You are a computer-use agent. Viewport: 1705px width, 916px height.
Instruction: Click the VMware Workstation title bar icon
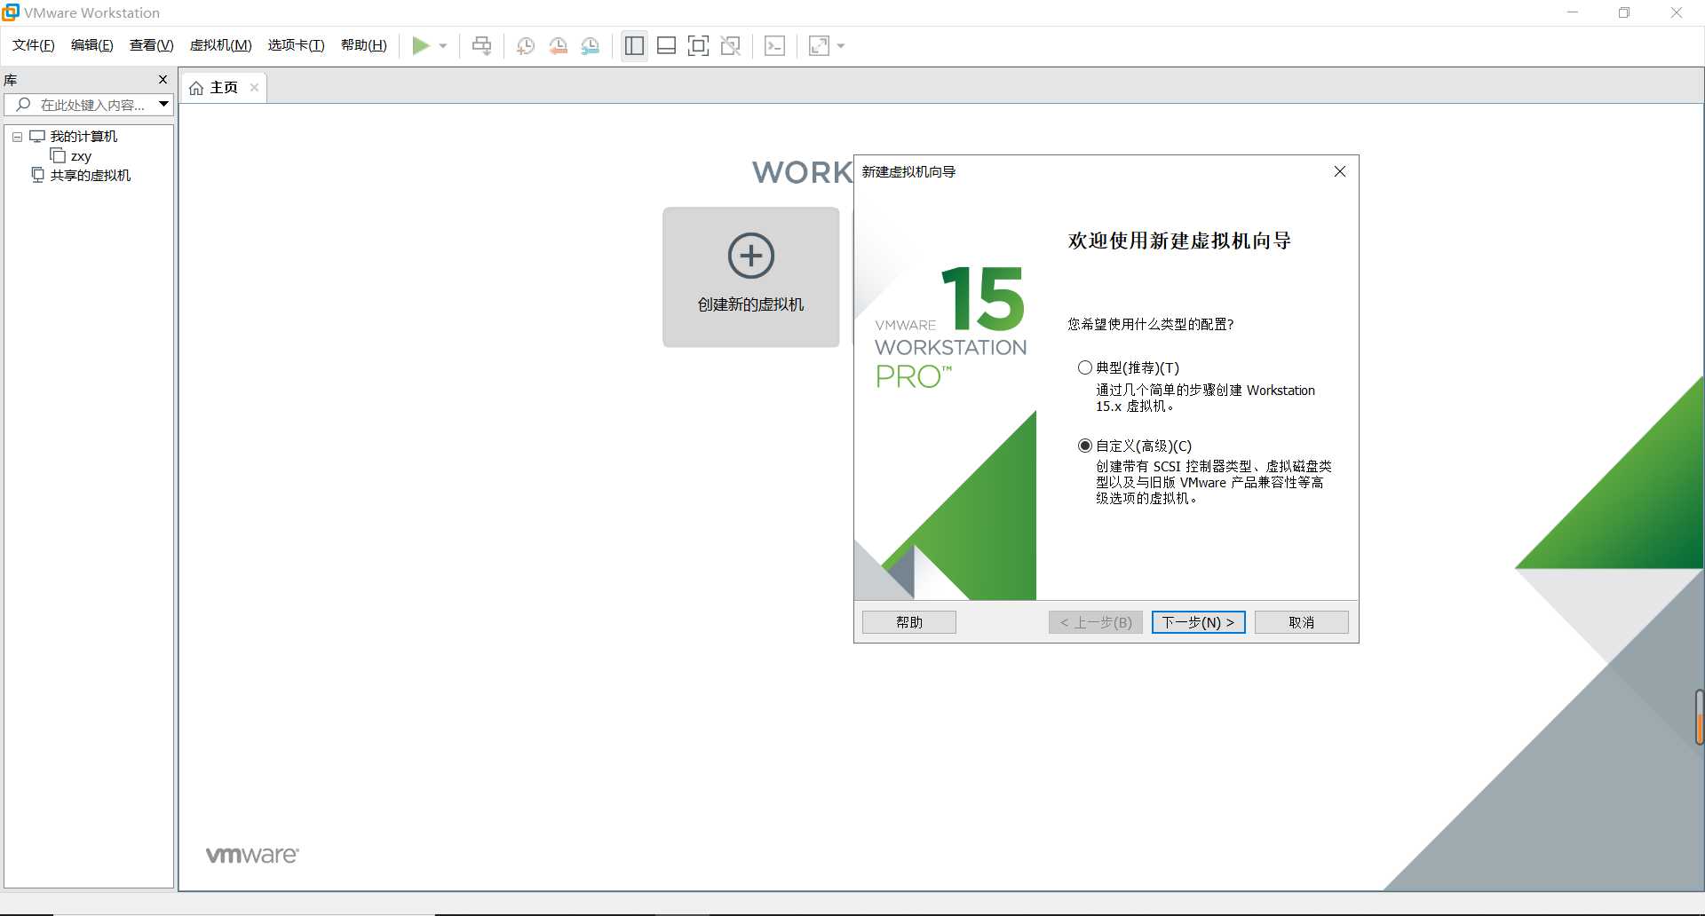coord(11,12)
